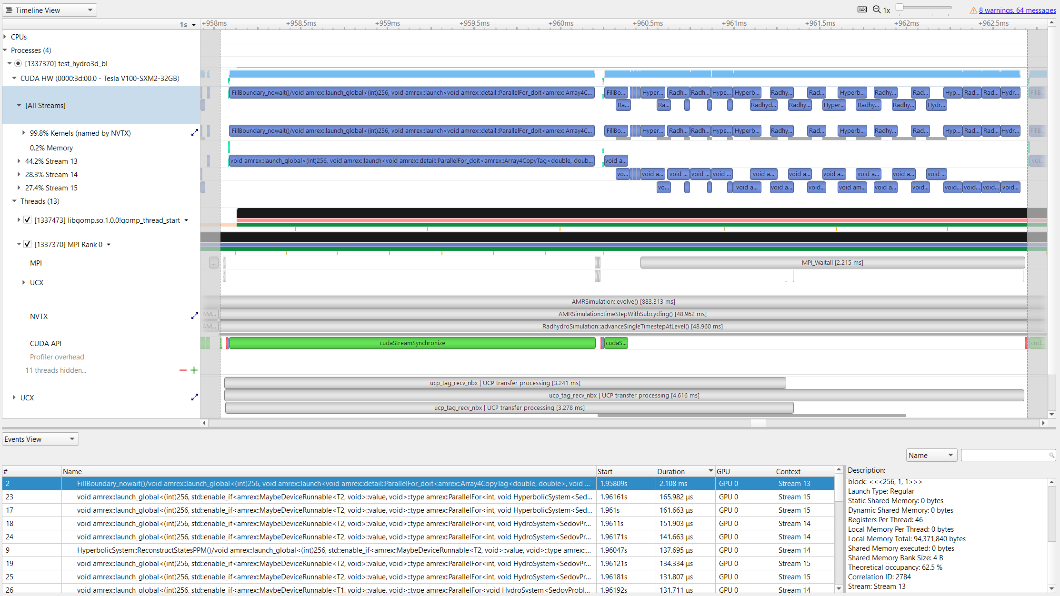Click the zoom-out magnifier icon near 1x
The height and width of the screenshot is (596, 1060).
coord(878,9)
